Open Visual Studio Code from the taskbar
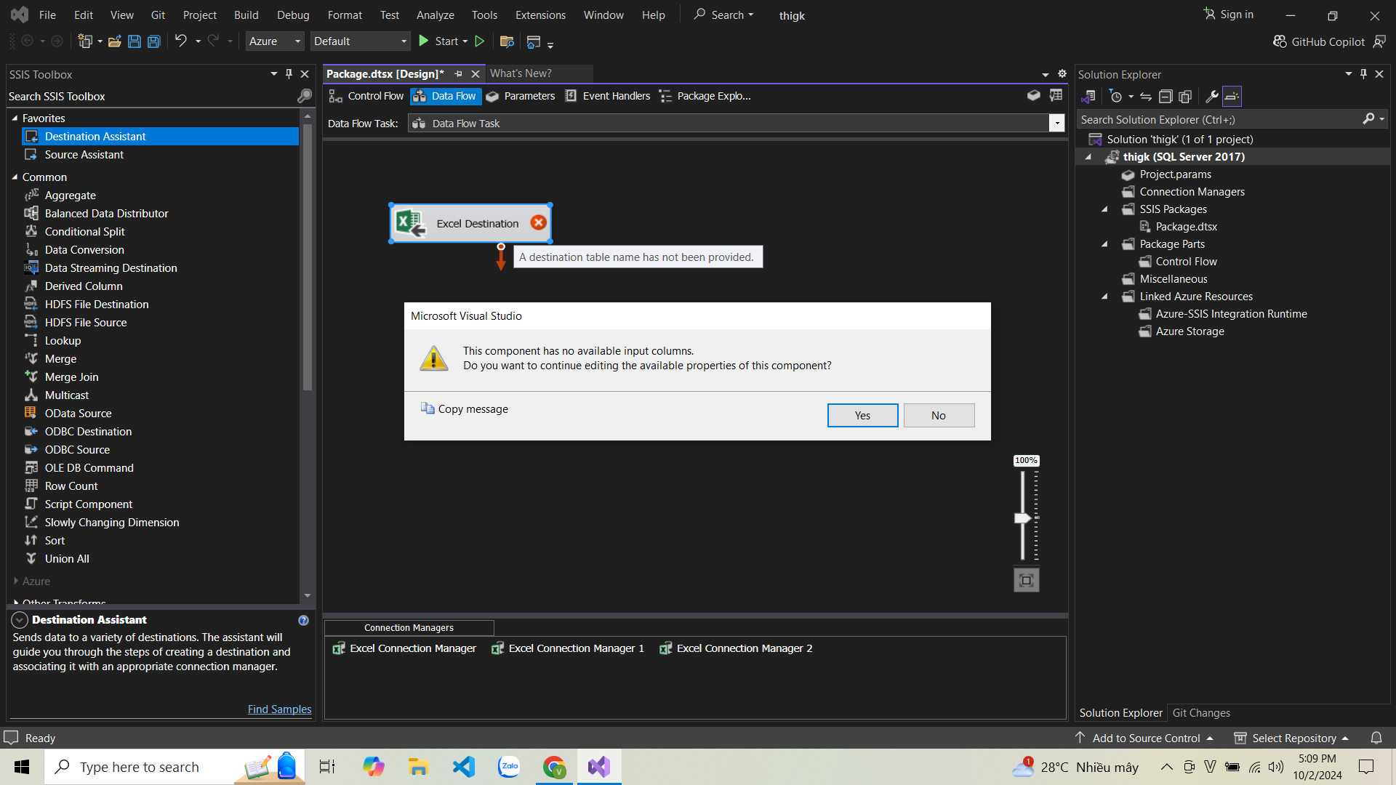1396x785 pixels. tap(463, 767)
